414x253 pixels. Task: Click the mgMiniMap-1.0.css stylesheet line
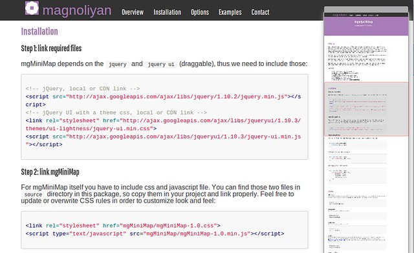pos(123,226)
